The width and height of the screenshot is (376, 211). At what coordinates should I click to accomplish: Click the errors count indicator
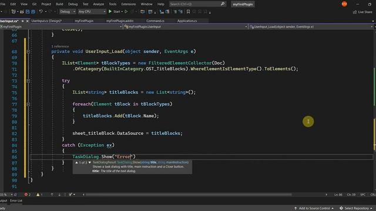28,195
